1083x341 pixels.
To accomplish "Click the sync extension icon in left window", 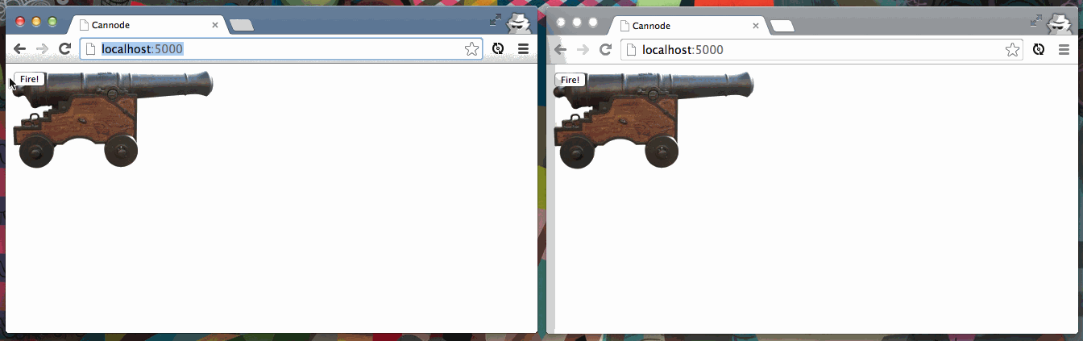I will pyautogui.click(x=498, y=49).
